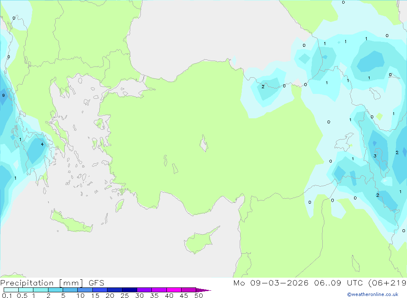Click the '4' precipitation value over Greece
This screenshot has height=298, width=407.
(42, 144)
